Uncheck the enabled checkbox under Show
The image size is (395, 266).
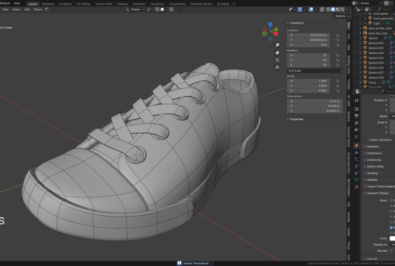pos(391,228)
